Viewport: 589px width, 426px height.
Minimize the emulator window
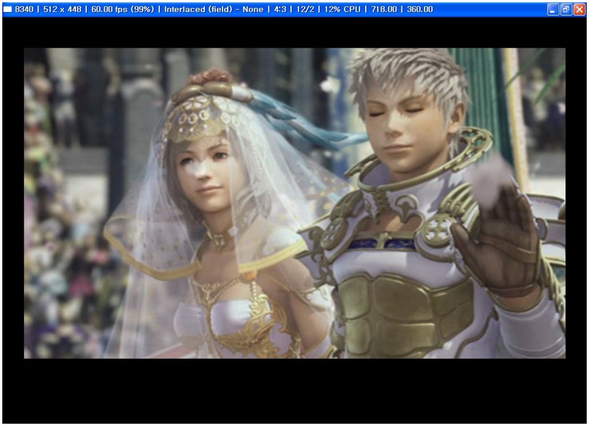552,9
